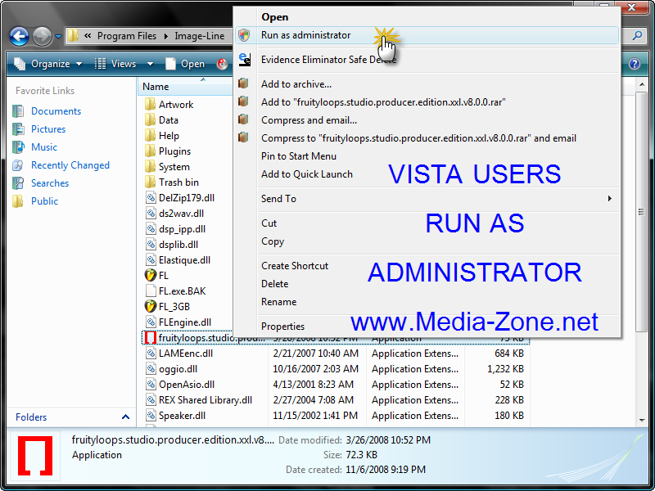Screen dimensions: 655x491
Task: Select the System folder
Action: coord(174,167)
